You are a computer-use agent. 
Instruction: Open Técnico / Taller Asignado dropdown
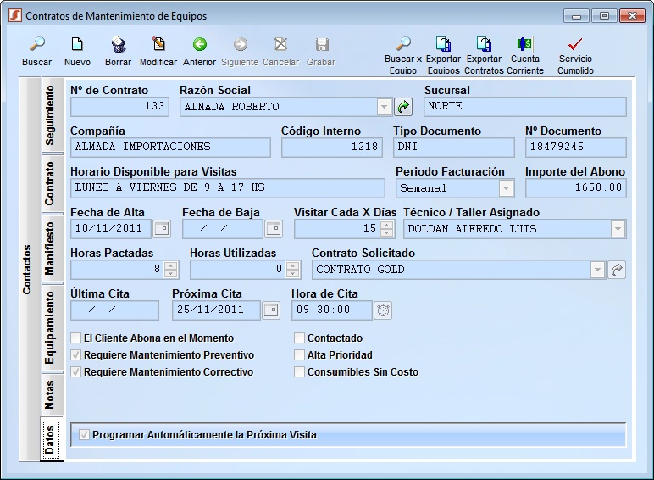pyautogui.click(x=618, y=229)
